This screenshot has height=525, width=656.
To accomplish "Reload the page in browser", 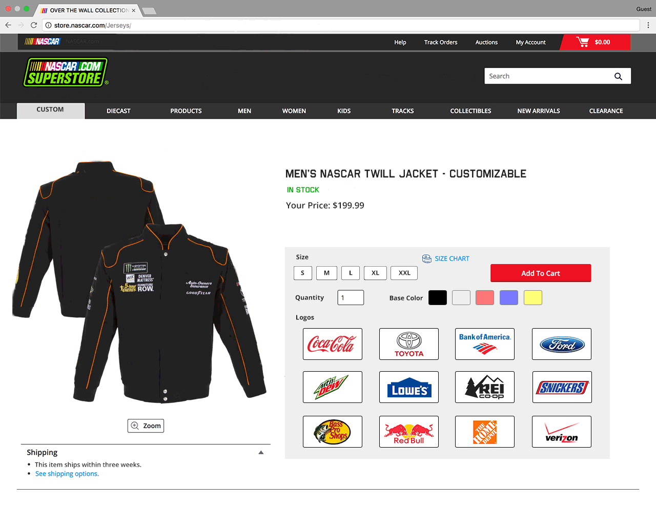I will [x=34, y=25].
